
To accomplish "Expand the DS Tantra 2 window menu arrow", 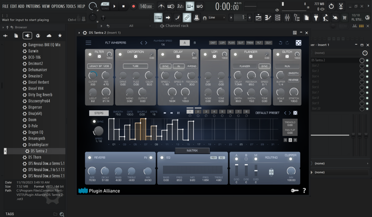I will click(x=79, y=33).
